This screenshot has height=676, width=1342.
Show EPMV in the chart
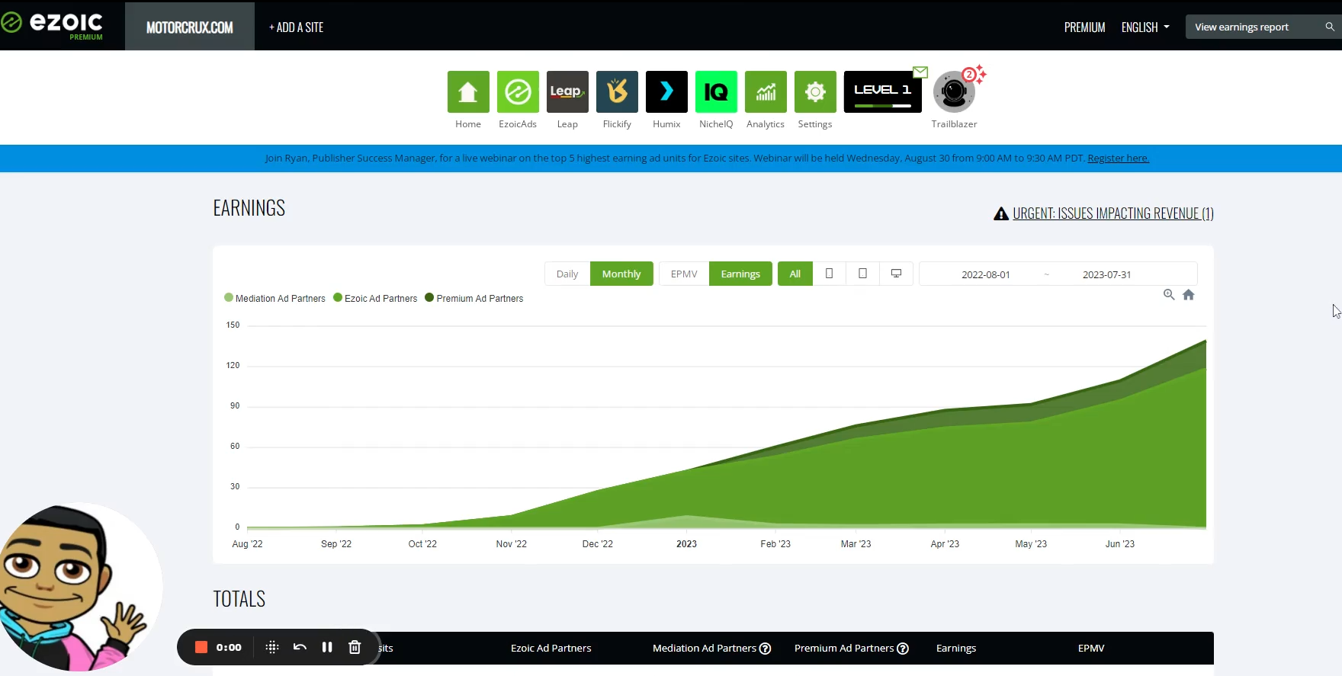(x=684, y=274)
